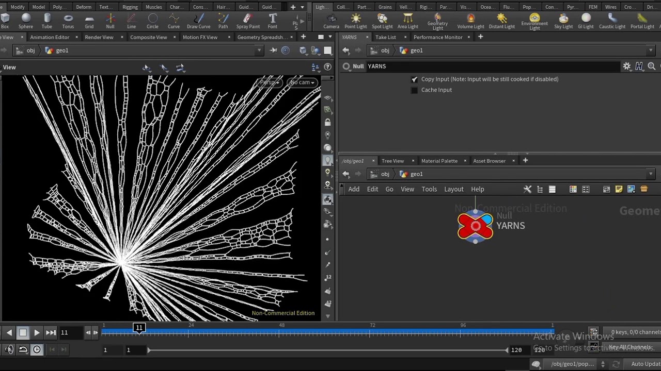Create an Area Light

pyautogui.click(x=408, y=21)
